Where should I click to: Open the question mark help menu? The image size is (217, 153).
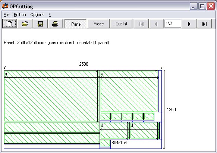pyautogui.click(x=50, y=15)
